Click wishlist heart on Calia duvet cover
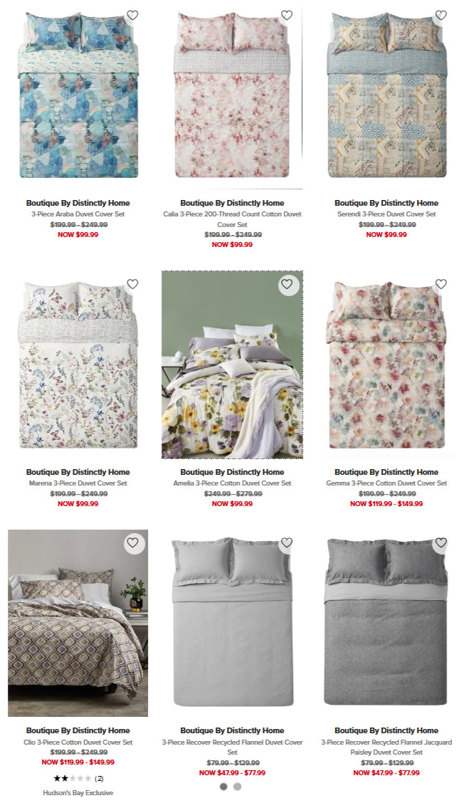The height and width of the screenshot is (803, 466). point(287,16)
